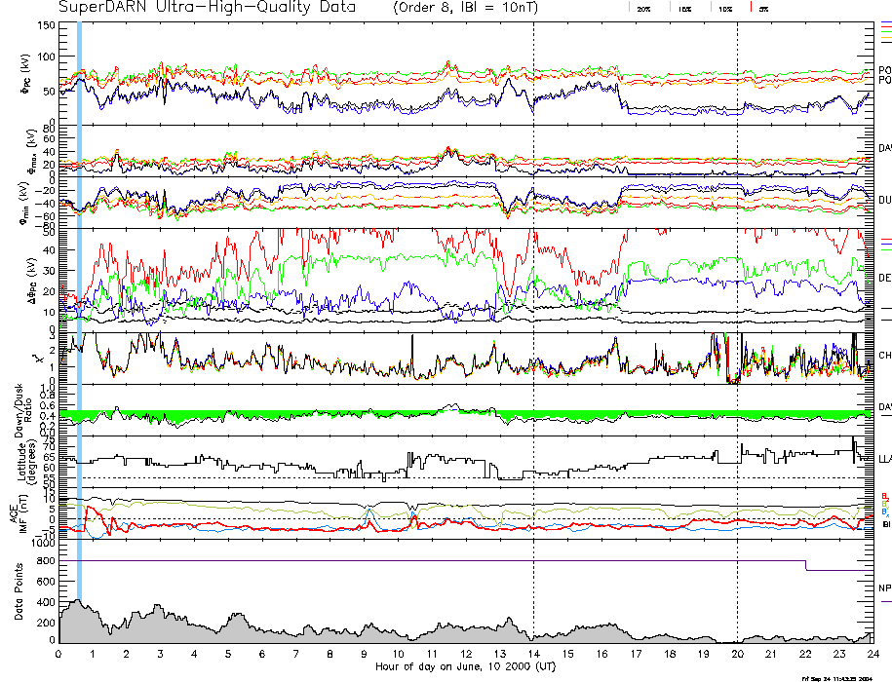The width and height of the screenshot is (892, 682).
Task: Click the 12 tick on the hour axis
Action: point(465,654)
